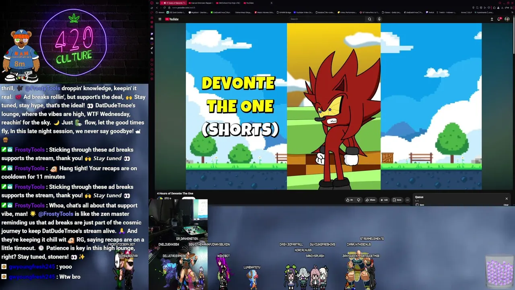Click the heart icon in browser toolbar
515x290 pixels.
(x=488, y=8)
